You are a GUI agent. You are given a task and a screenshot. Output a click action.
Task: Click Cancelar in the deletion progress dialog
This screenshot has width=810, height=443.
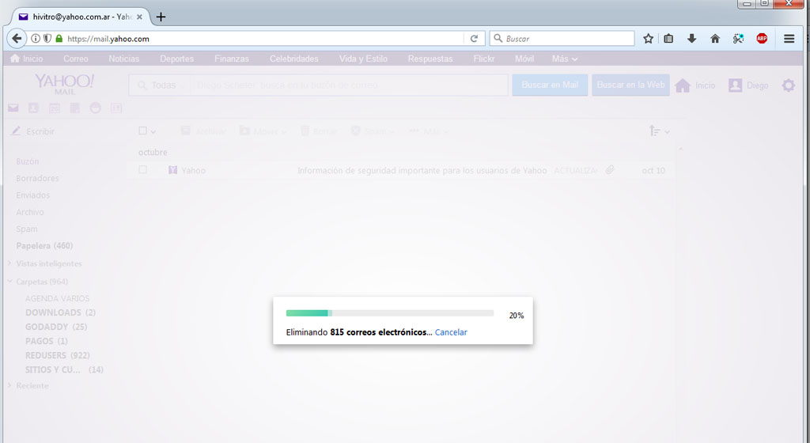[x=451, y=332]
